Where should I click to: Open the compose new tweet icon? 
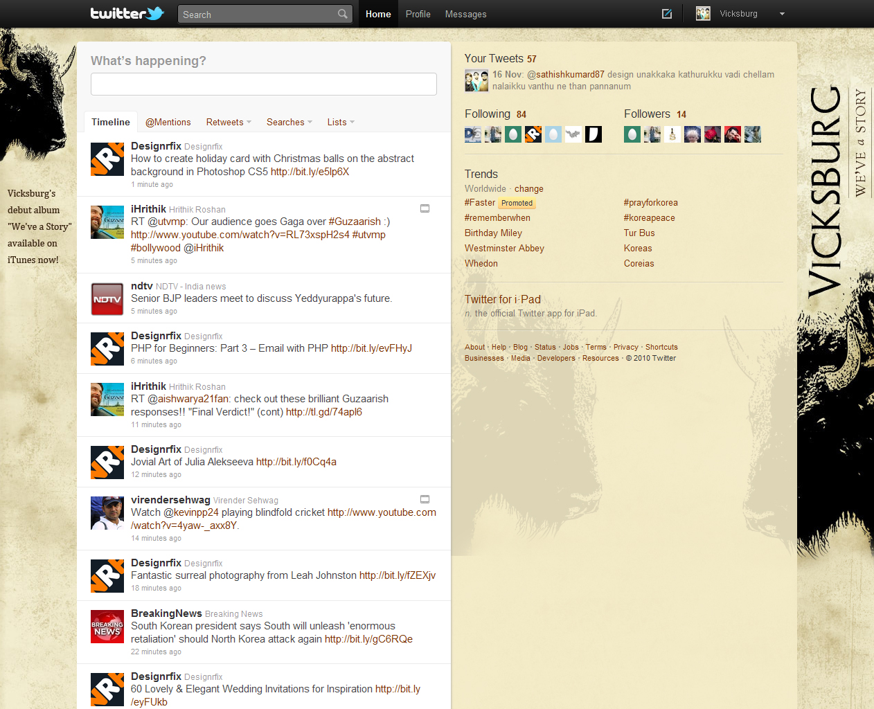pos(667,14)
